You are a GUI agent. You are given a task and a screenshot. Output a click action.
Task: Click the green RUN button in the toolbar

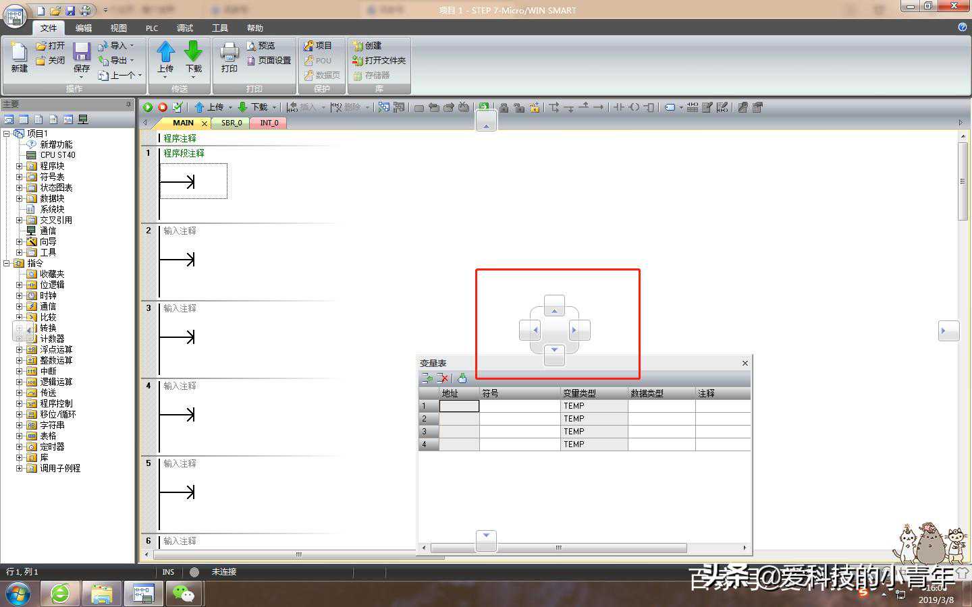[x=148, y=107]
